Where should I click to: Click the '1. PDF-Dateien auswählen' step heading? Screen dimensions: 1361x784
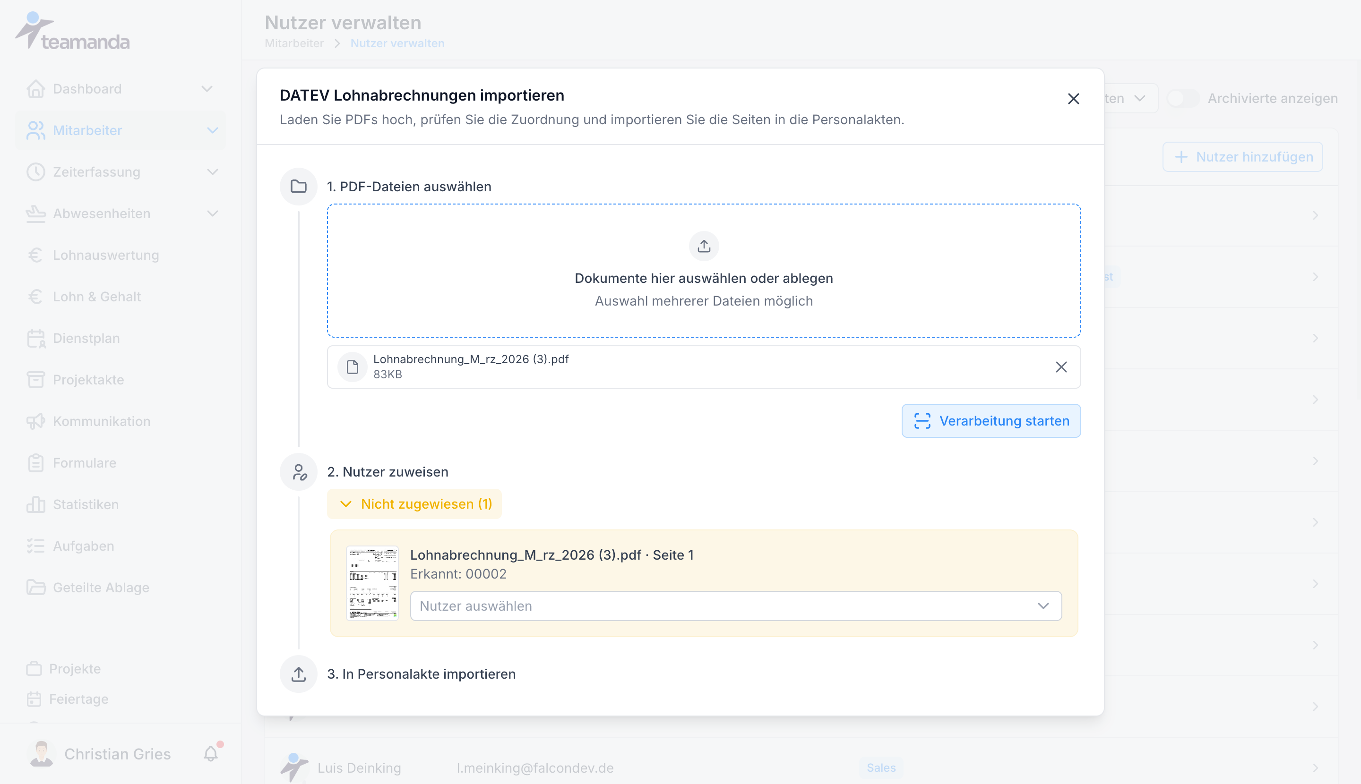(409, 186)
